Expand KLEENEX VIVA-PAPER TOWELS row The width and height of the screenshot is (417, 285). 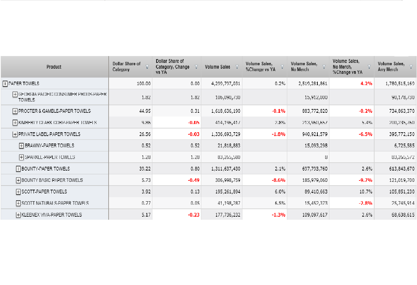(x=18, y=215)
